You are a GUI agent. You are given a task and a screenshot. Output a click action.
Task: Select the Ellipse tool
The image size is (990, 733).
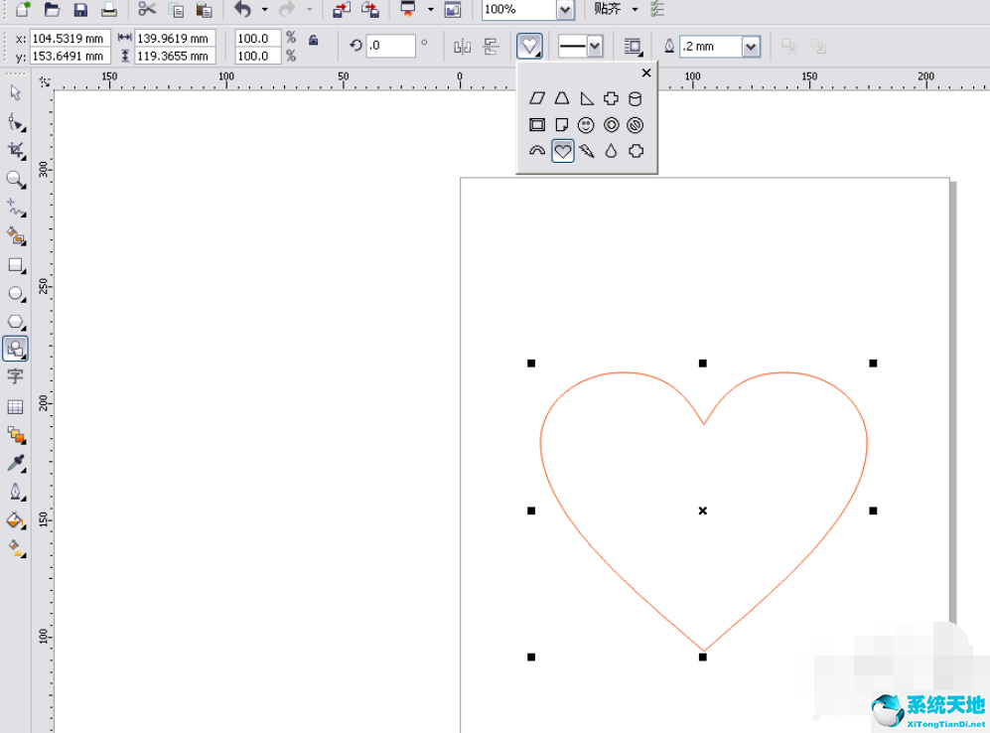[x=16, y=294]
